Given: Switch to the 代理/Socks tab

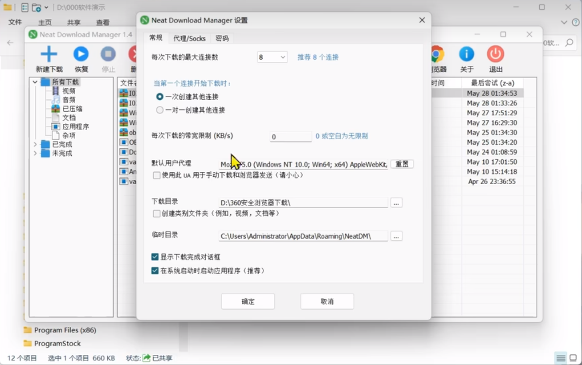Looking at the screenshot, I should 190,38.
